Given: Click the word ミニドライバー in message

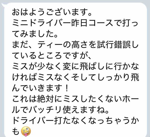Looking at the screenshot, I should [x=42, y=23].
